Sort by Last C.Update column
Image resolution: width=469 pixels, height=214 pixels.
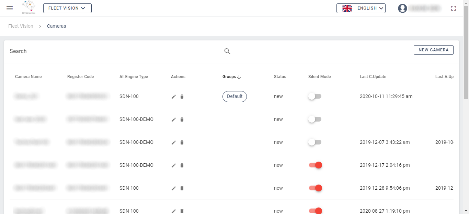click(373, 77)
